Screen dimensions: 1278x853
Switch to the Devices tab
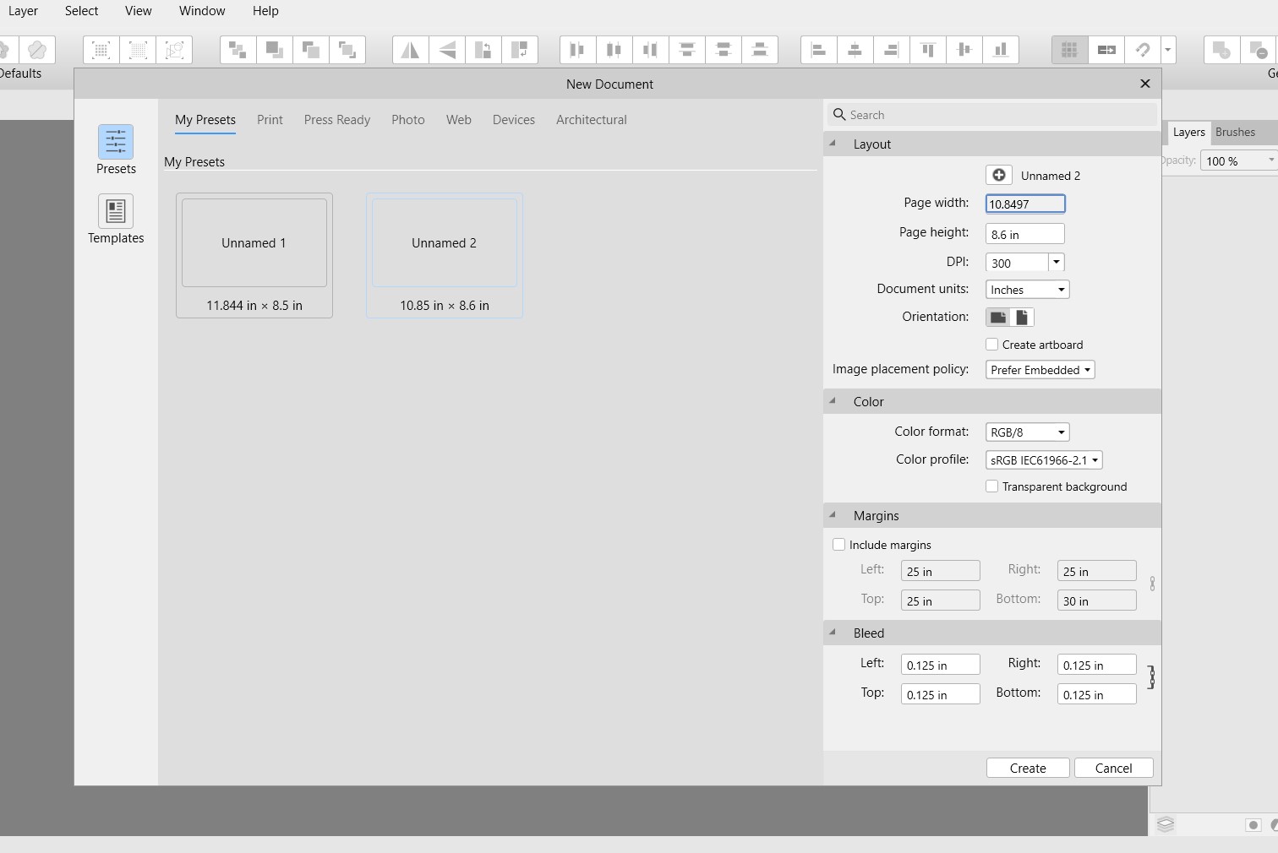pos(514,120)
